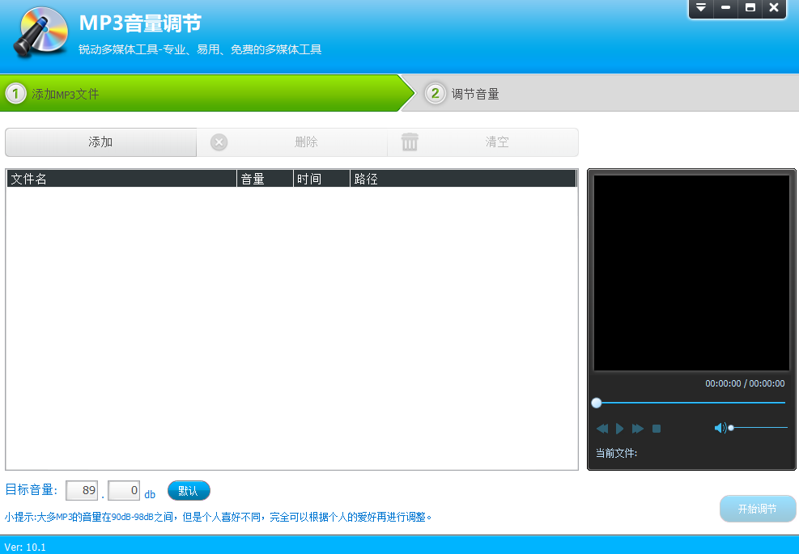Image resolution: width=799 pixels, height=554 pixels.
Task: Open the title bar chevron menu
Action: coord(700,9)
